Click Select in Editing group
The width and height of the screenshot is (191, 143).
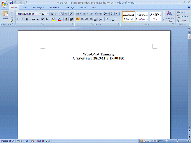[x=182, y=21]
